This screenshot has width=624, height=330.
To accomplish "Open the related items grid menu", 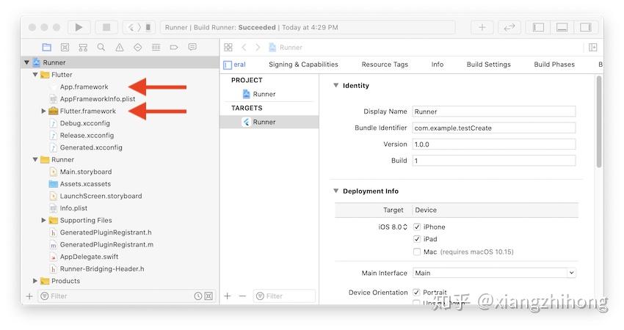I will click(x=228, y=48).
